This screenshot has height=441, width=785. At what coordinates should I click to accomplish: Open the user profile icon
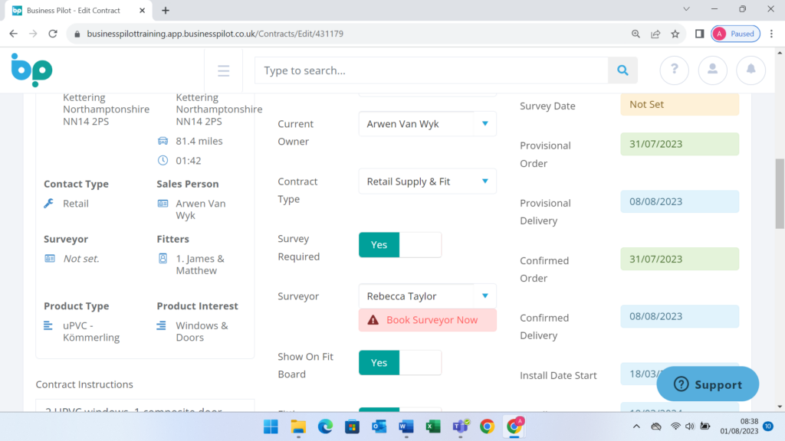coord(713,70)
